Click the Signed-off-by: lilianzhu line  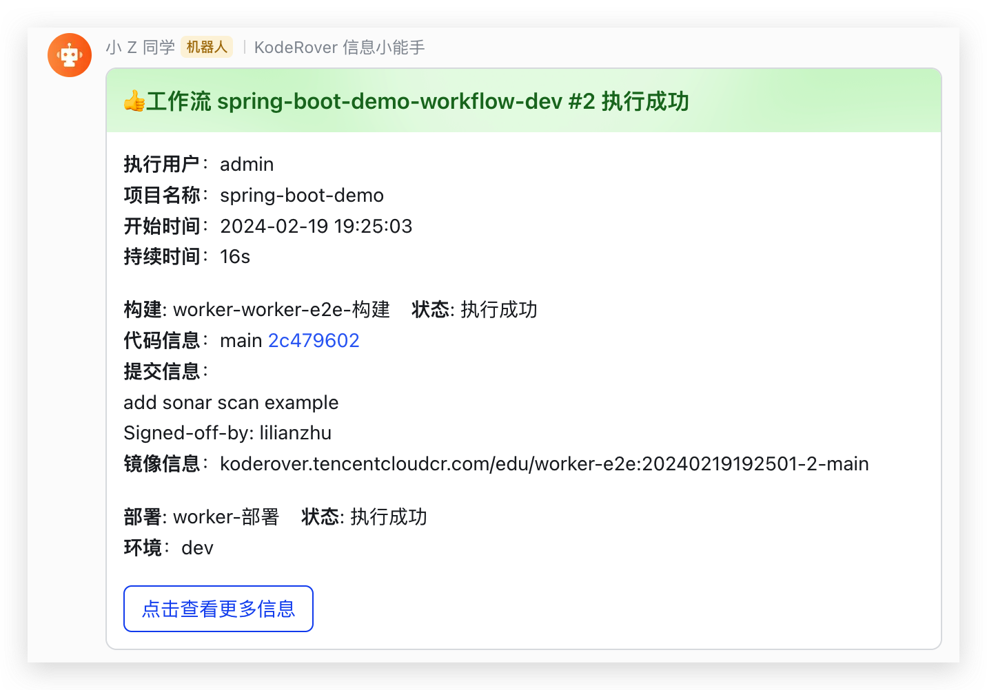click(x=227, y=432)
